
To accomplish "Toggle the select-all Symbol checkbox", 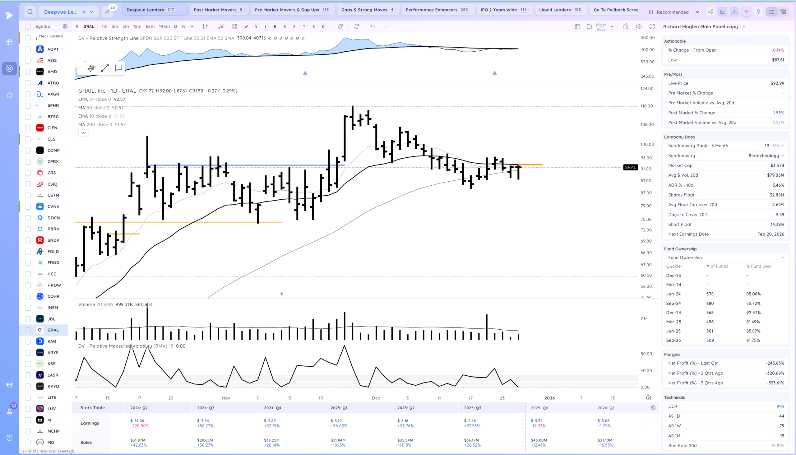I will (28, 26).
